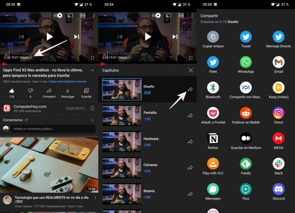Image resolution: width=295 pixels, height=213 pixels.
Task: Close the Capítulos panel
Action: tap(191, 70)
